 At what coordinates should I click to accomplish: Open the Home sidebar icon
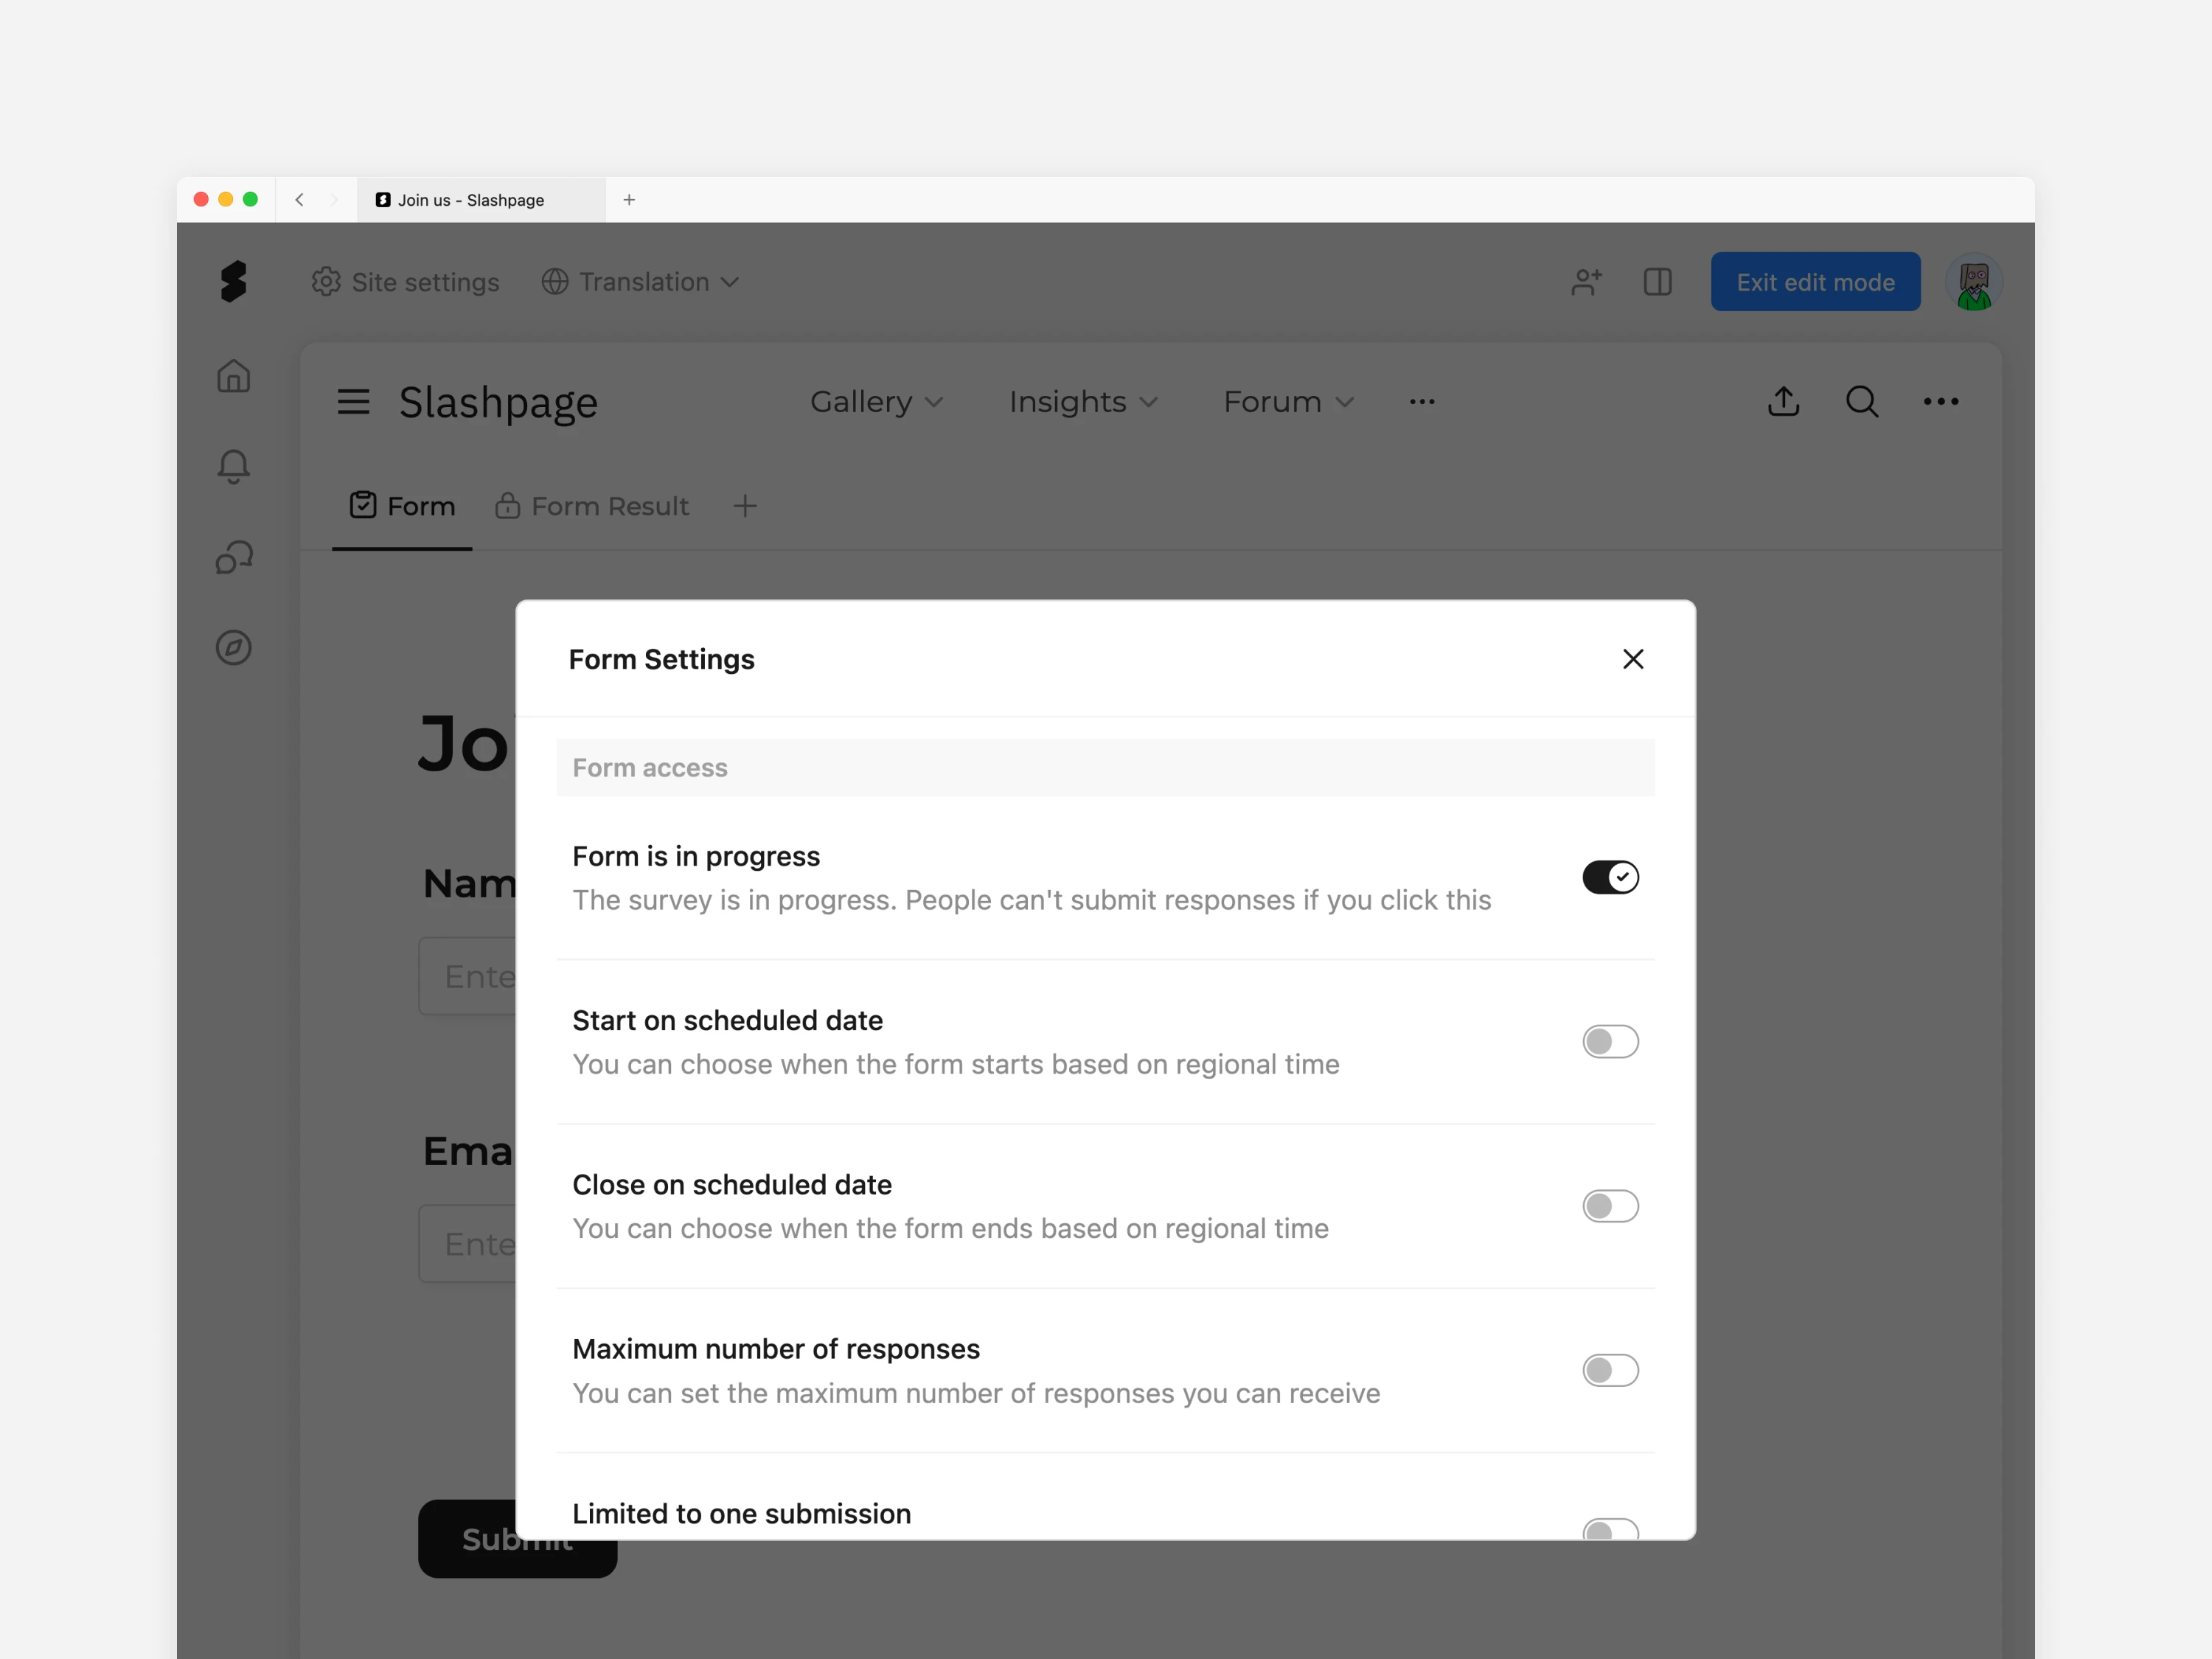(233, 376)
